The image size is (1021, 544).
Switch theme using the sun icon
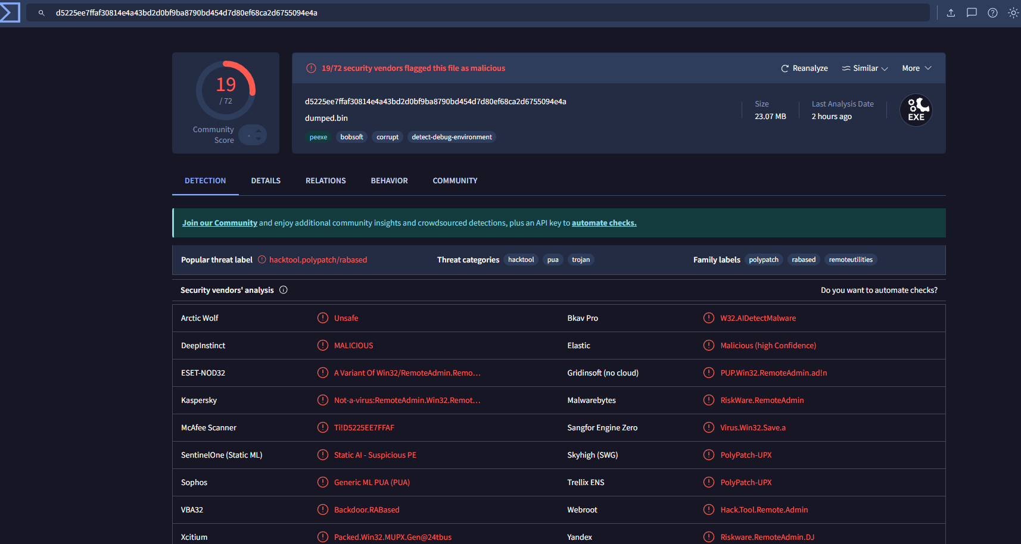coord(1013,12)
